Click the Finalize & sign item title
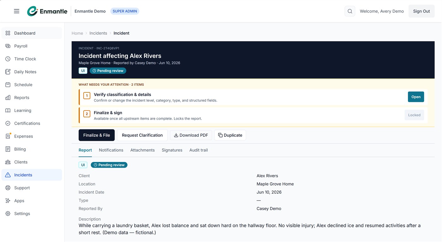This screenshot has height=242, width=442. pos(108,113)
